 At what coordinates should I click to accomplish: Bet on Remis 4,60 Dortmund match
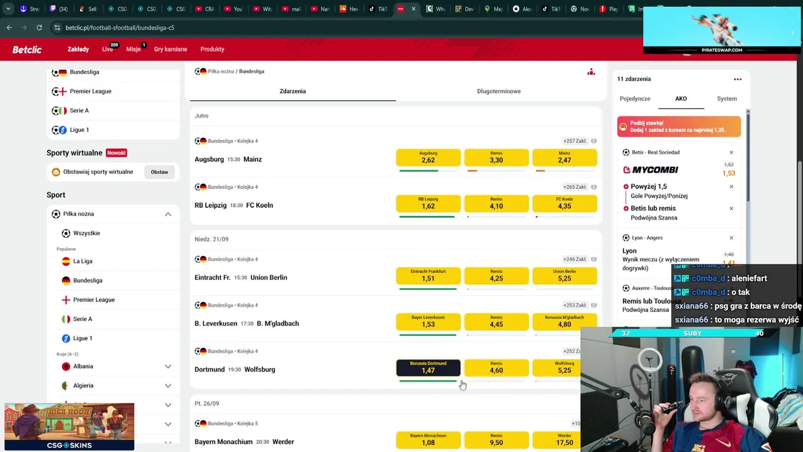[x=496, y=367]
